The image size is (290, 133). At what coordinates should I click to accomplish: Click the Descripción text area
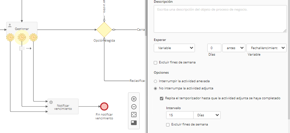pyautogui.click(x=220, y=19)
